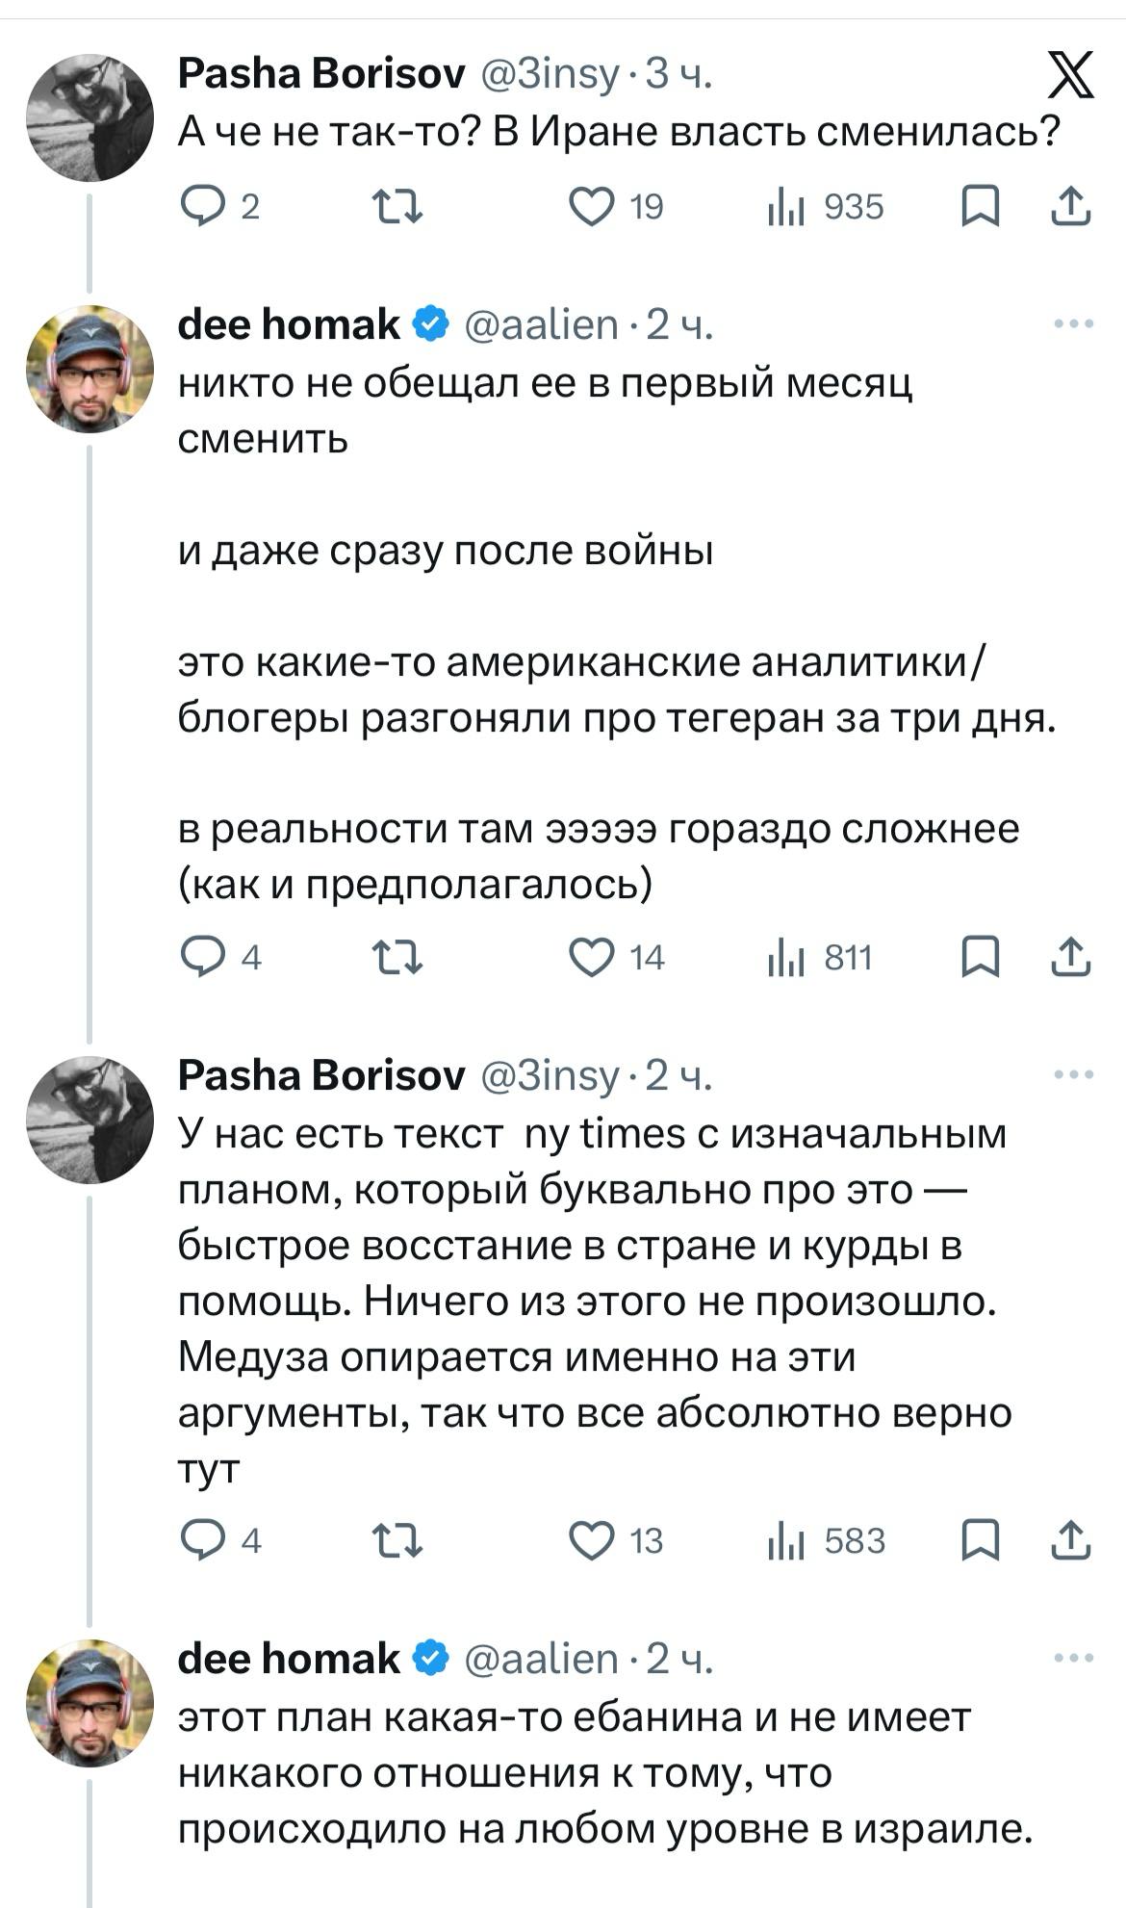The width and height of the screenshot is (1126, 1908).
Task: Reply to Pasha's tweet about Iran power change
Action: [x=202, y=207]
